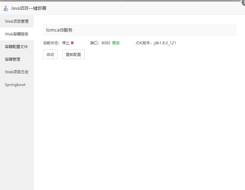Viewport: 245px width, 190px height.
Task: Click the 当前状态: 停止 text
Action: 56,43
